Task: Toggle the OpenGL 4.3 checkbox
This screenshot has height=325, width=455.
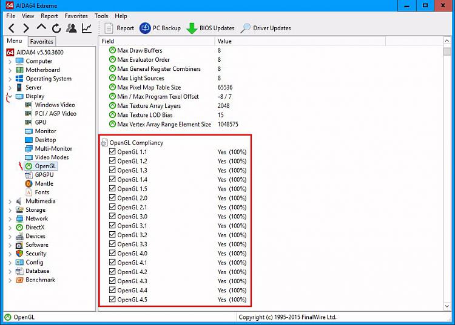Action: 112,281
